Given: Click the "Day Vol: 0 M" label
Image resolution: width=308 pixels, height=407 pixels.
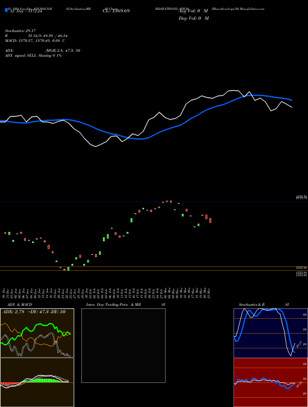Looking at the screenshot, I should pyautogui.click(x=193, y=18).
